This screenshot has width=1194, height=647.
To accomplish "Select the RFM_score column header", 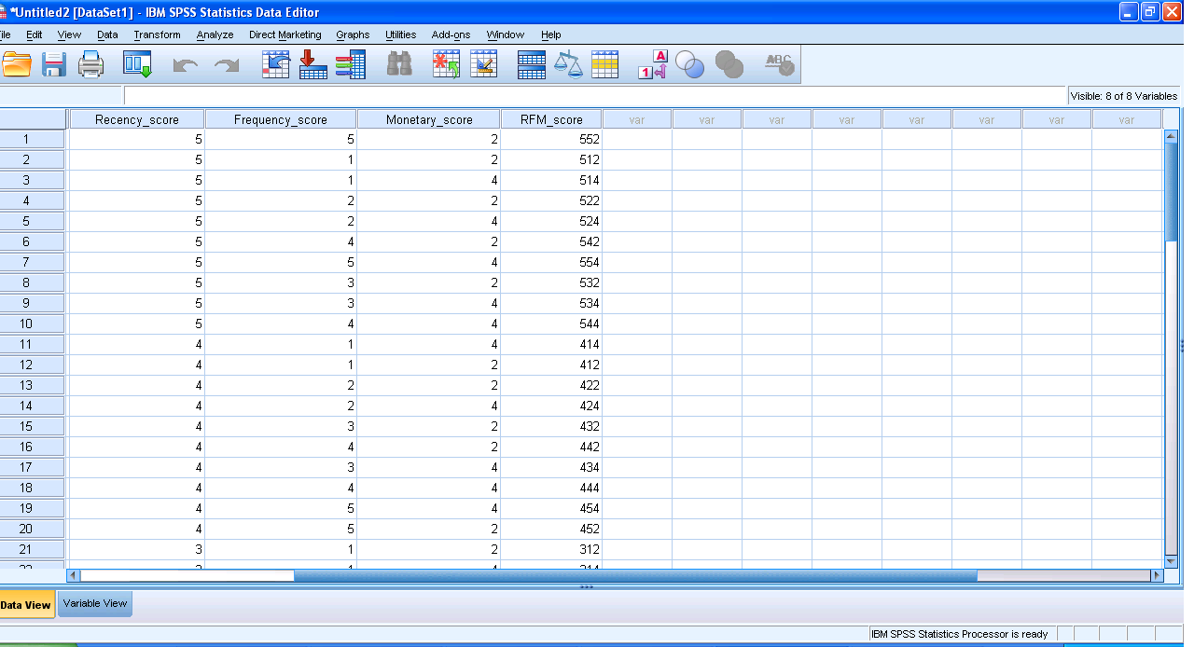I will point(550,119).
